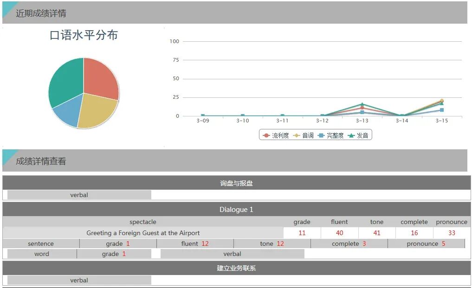
Task: Select the 近期成绩详情 section heading
Action: point(41,13)
